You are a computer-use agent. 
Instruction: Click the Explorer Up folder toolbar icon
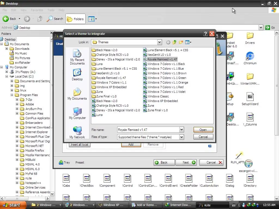point(40,19)
